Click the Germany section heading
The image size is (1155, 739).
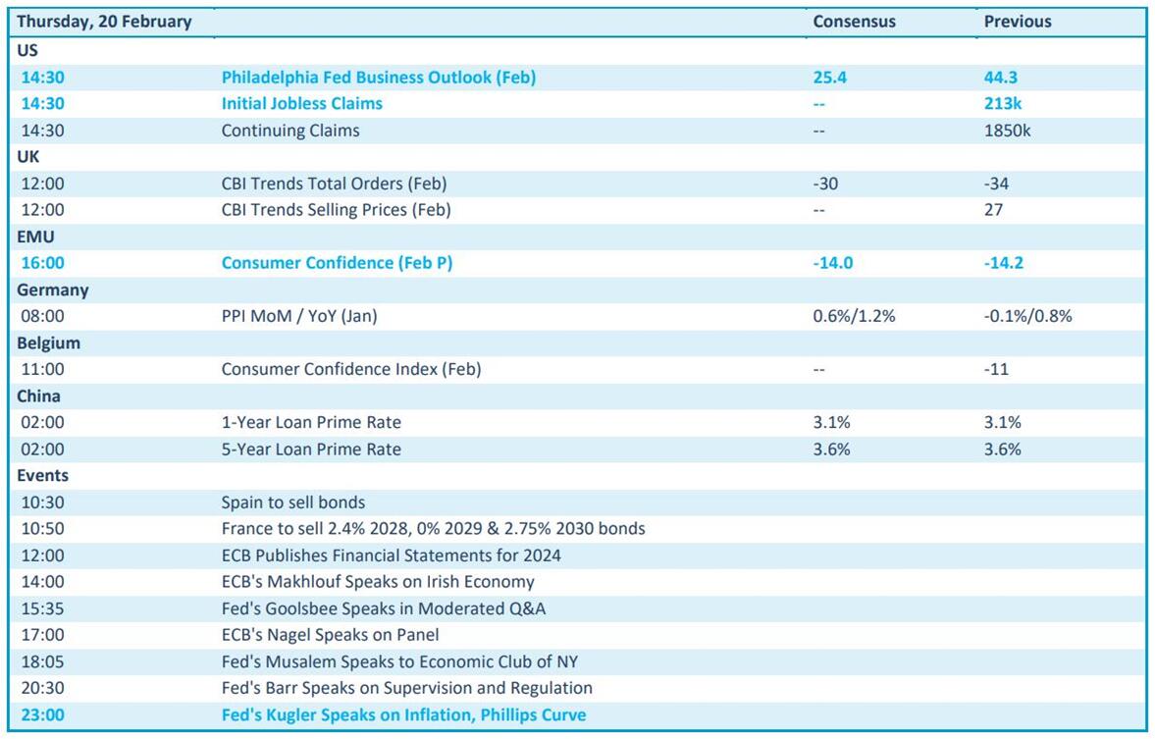click(52, 290)
